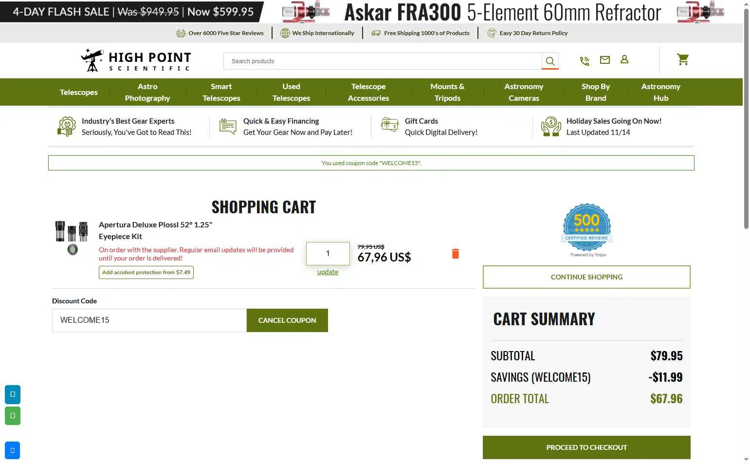750x464 pixels.
Task: Click Easy 30 Day Return Policy text
Action: tap(533, 33)
